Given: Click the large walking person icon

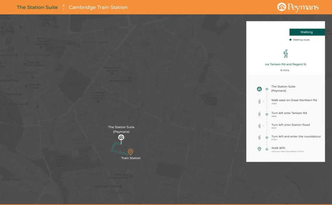Looking at the screenshot, I should click(x=285, y=54).
